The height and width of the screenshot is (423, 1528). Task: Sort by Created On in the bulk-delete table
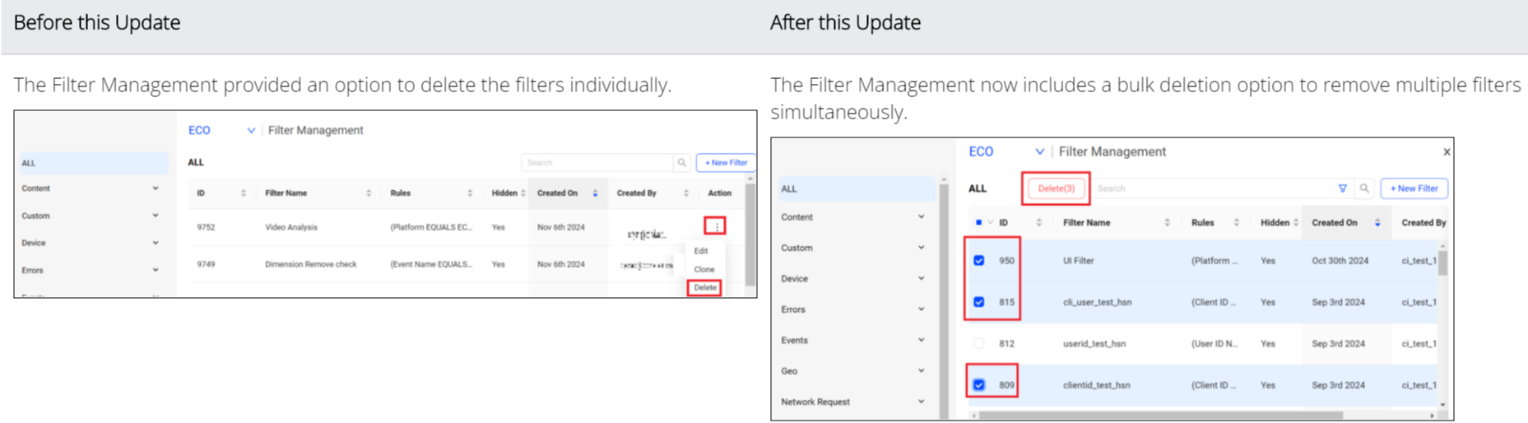(1377, 223)
